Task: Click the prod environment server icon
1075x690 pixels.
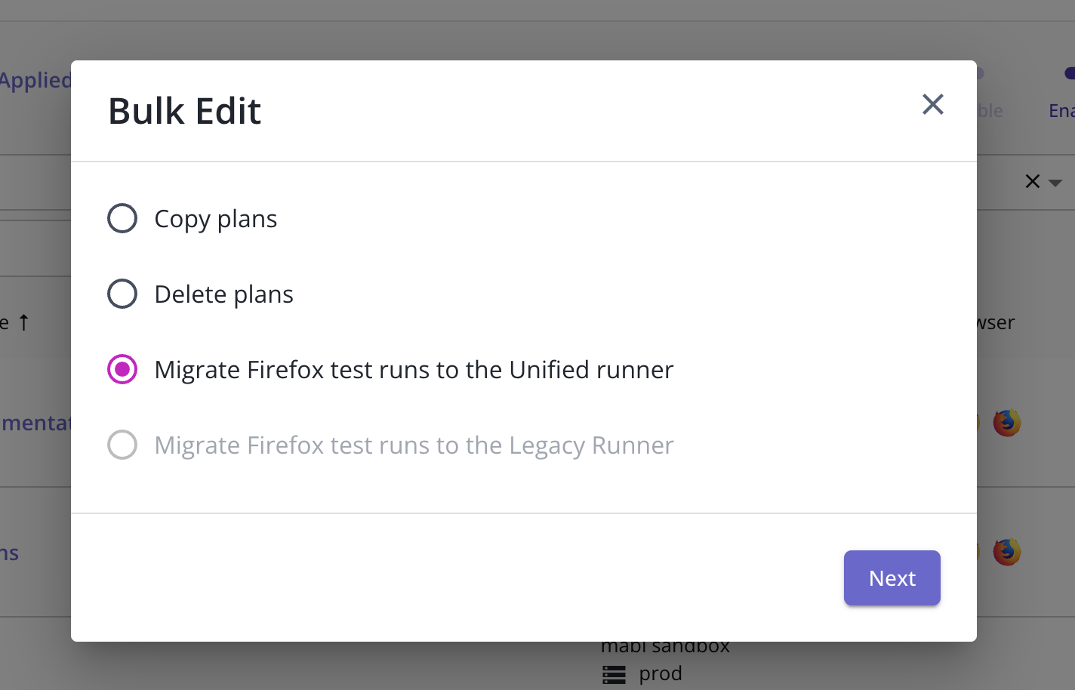Action: (x=614, y=674)
